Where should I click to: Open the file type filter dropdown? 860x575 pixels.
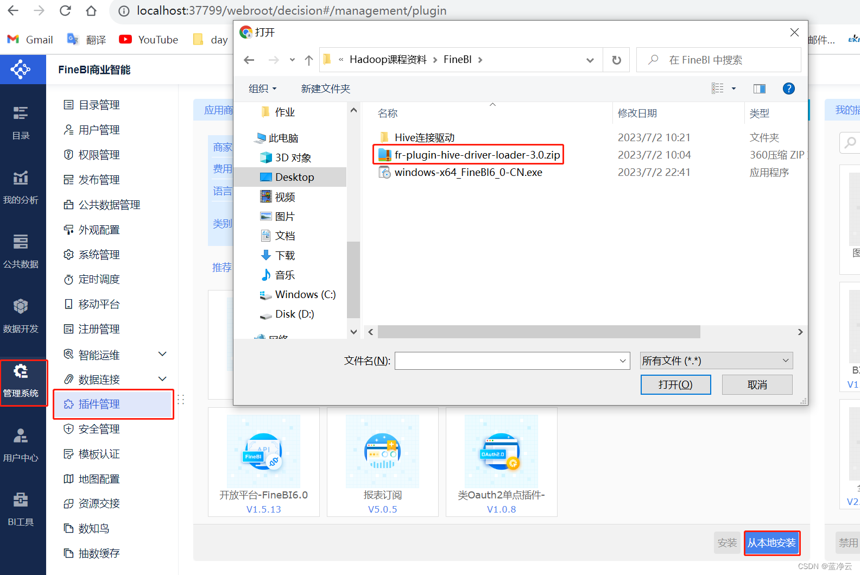coord(716,361)
